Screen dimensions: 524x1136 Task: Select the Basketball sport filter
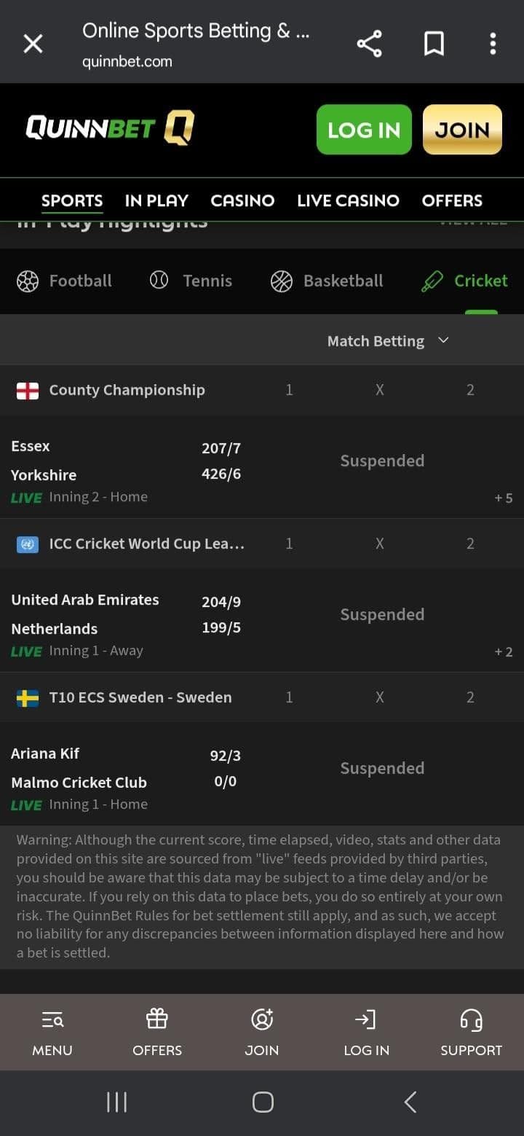pos(327,281)
